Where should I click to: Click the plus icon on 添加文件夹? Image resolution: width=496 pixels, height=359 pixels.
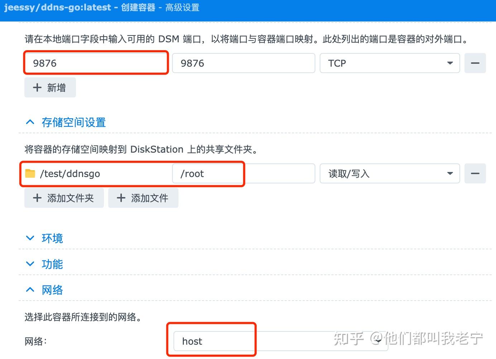tap(37, 198)
